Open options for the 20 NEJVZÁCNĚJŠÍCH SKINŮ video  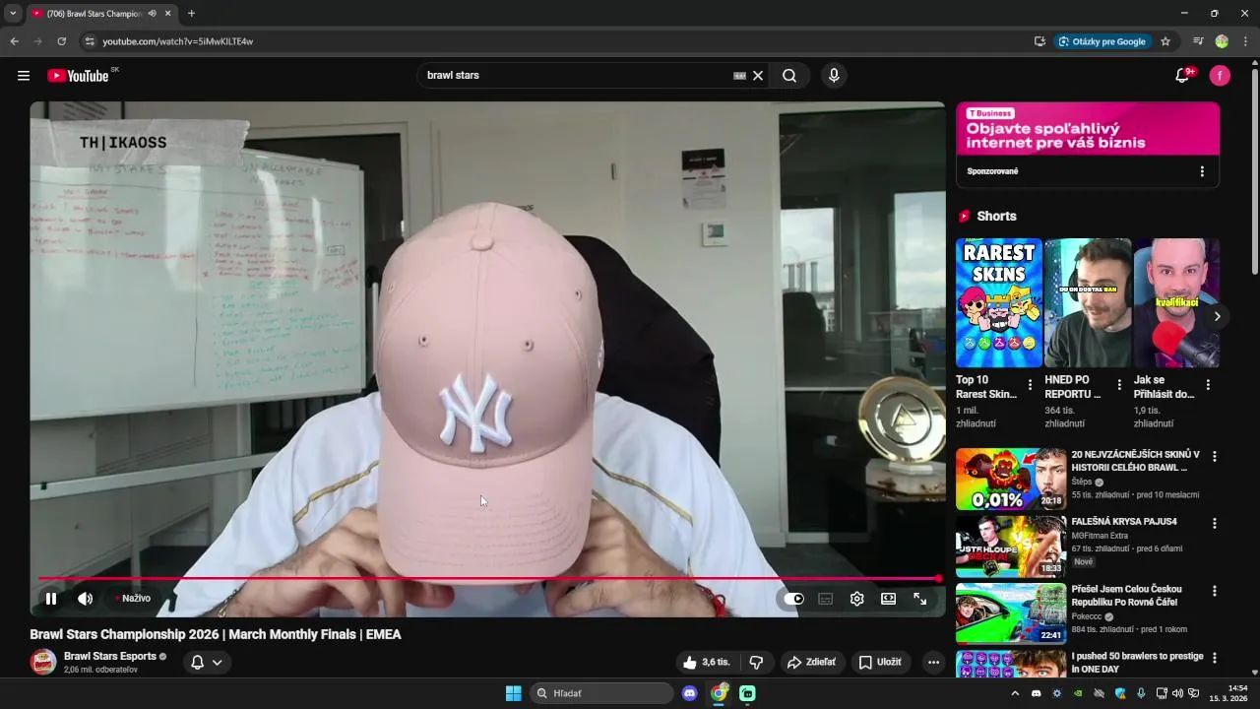click(1215, 457)
